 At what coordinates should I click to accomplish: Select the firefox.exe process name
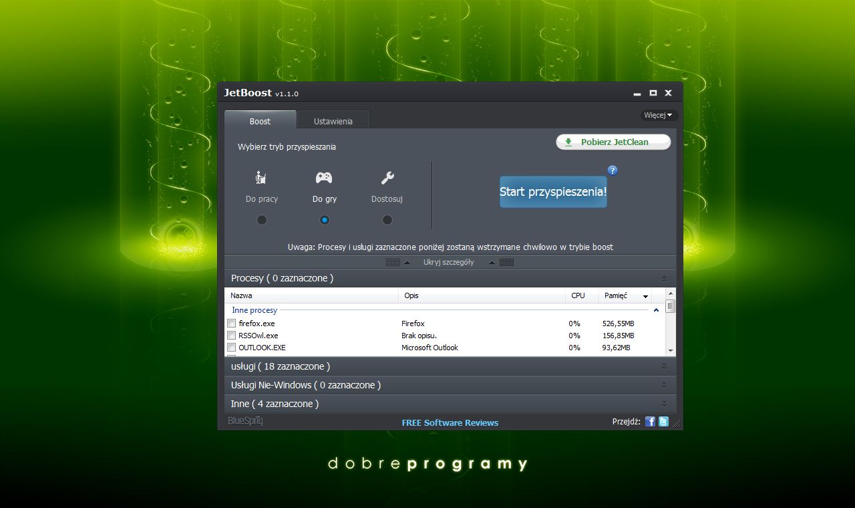(256, 324)
